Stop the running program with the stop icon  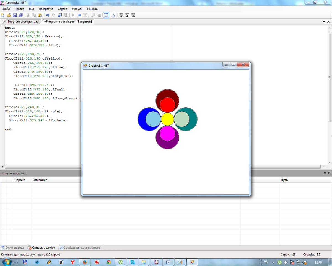[x=79, y=15]
